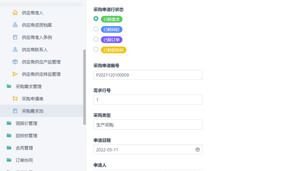
Task: Click the shopping cart icon beside 采购申请单
Action: (15, 99)
